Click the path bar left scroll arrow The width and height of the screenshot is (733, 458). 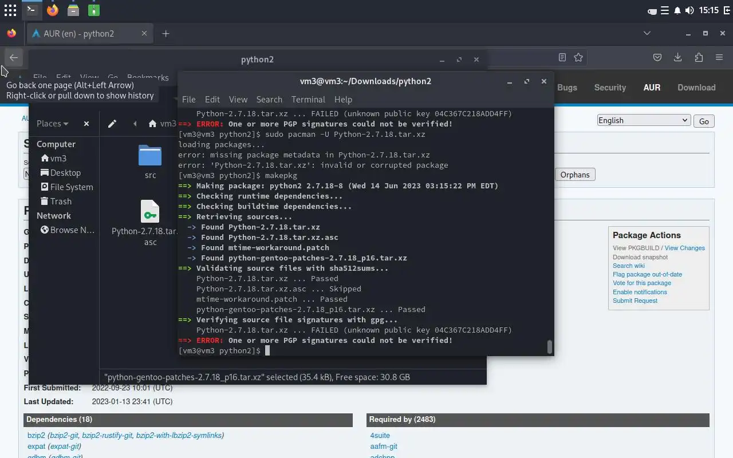pyautogui.click(x=135, y=124)
